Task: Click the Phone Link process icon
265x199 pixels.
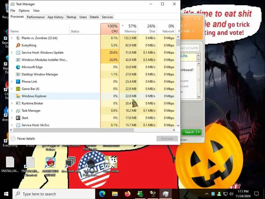Action: [18, 82]
